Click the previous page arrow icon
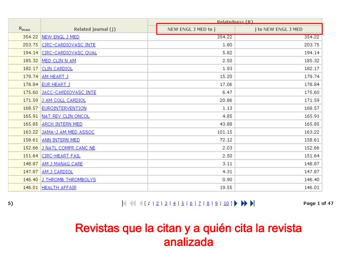 click(x=141, y=203)
